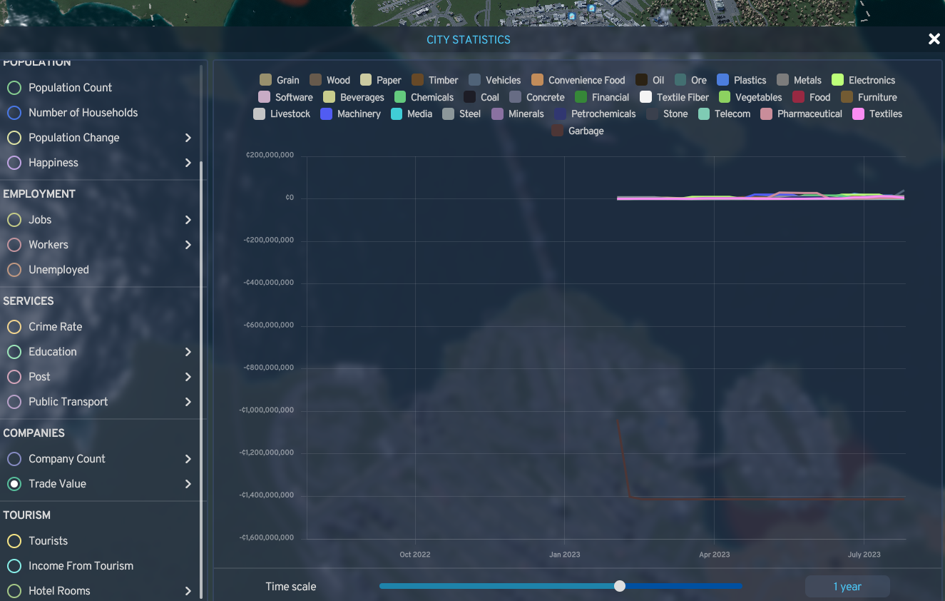This screenshot has height=601, width=945.
Task: Close the City Statistics panel
Action: click(934, 39)
